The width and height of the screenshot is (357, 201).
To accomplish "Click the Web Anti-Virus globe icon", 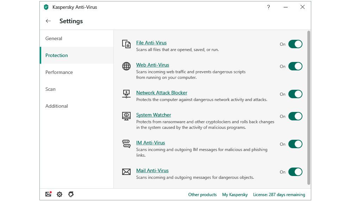I will click(126, 66).
